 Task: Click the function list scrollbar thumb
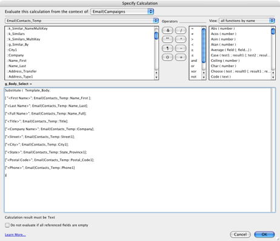[273, 31]
